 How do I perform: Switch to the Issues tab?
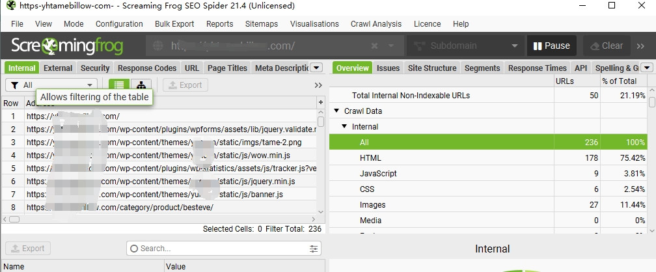point(388,68)
